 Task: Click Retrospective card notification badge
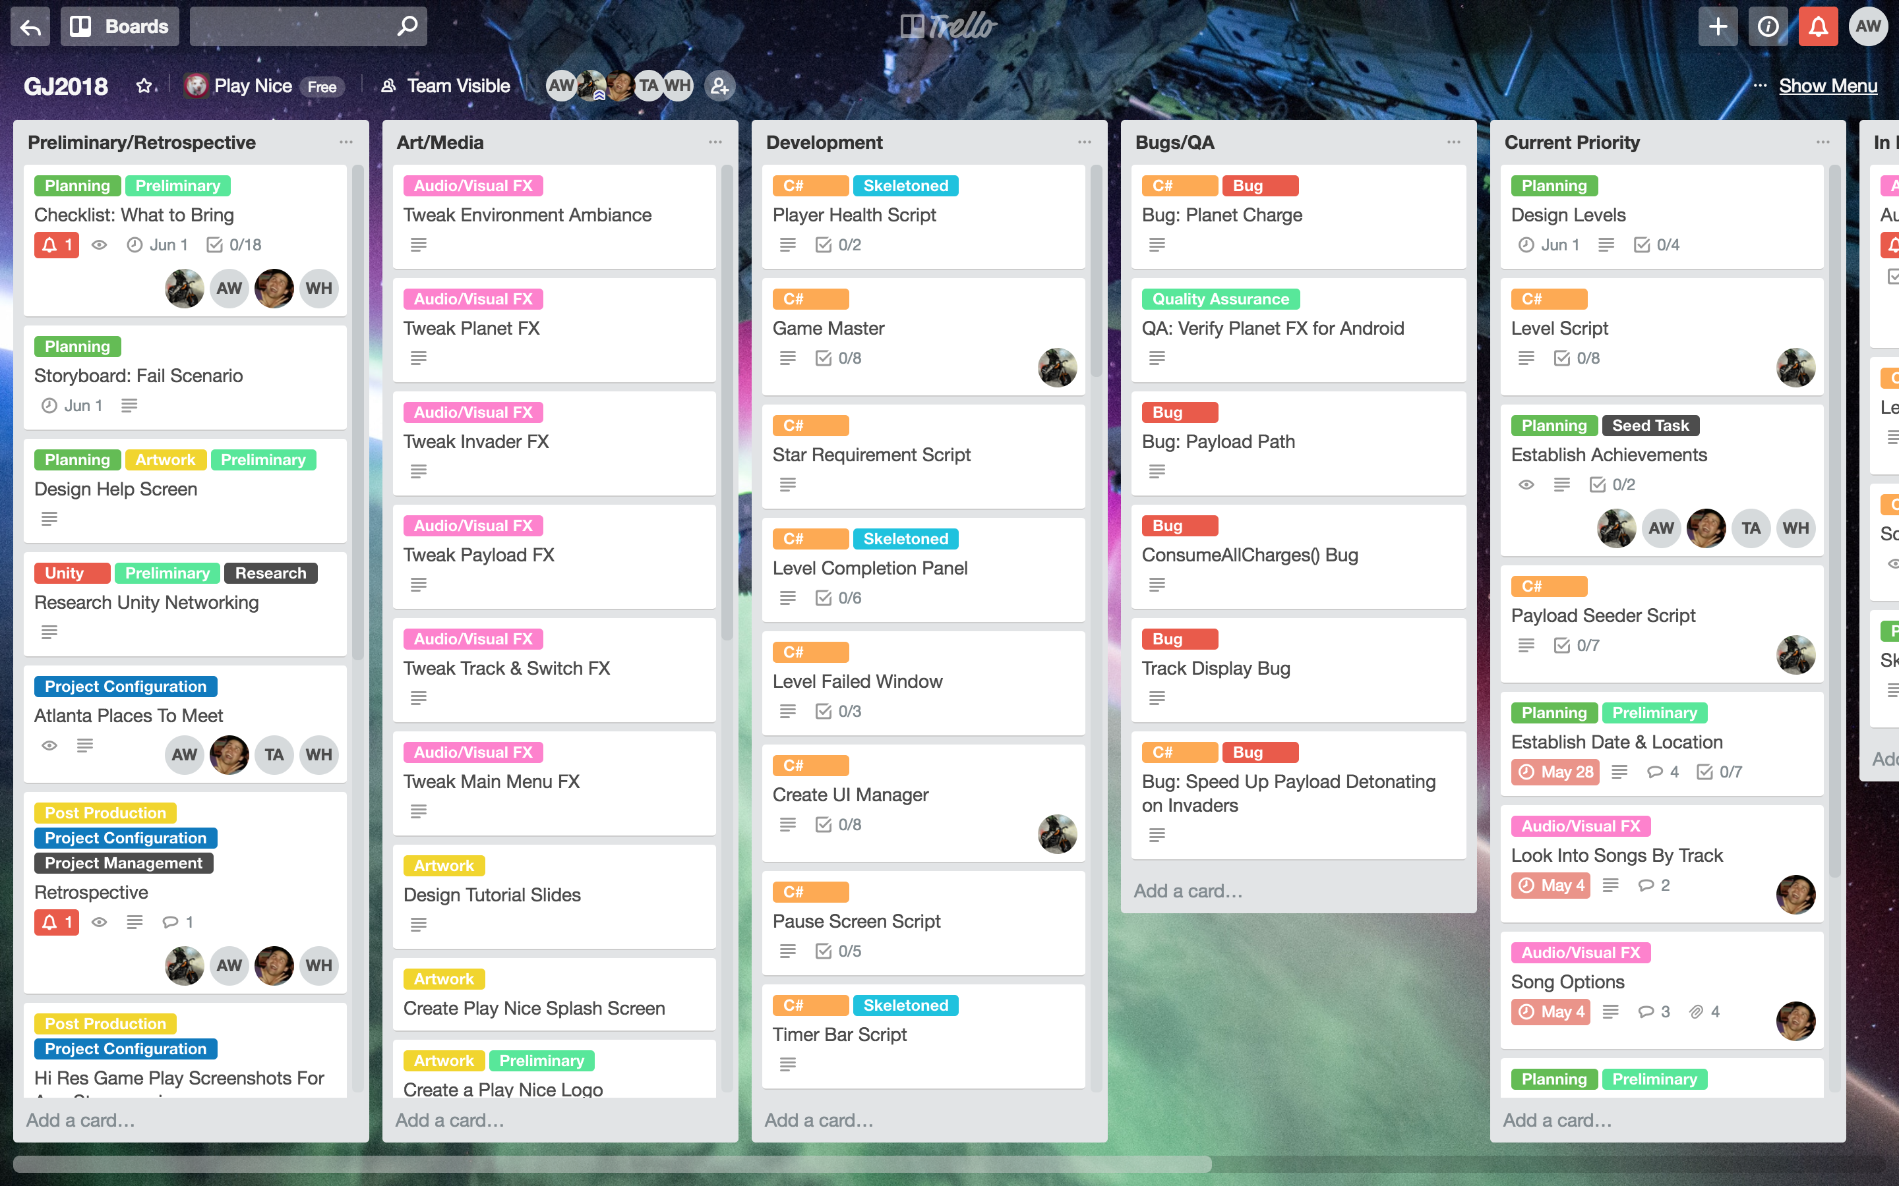tap(57, 922)
